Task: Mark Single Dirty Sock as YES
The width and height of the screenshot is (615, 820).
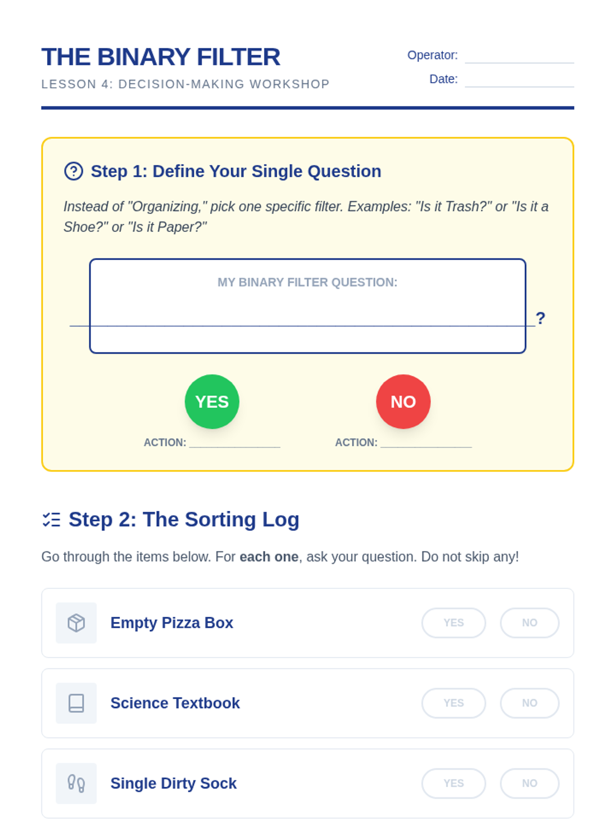Action: (x=454, y=783)
